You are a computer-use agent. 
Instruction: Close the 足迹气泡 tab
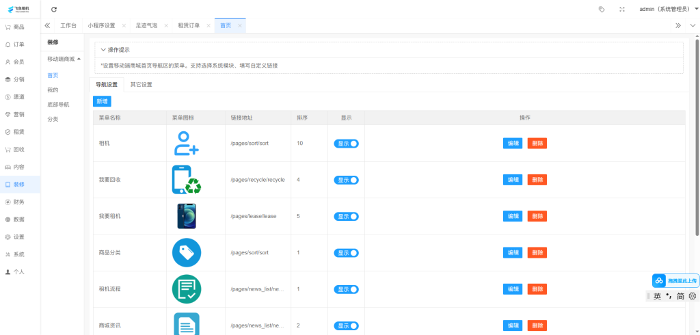point(166,26)
